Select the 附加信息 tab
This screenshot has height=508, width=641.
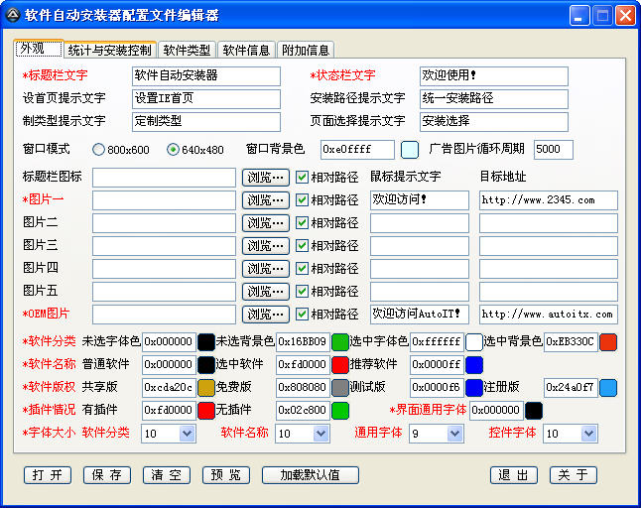pyautogui.click(x=306, y=51)
